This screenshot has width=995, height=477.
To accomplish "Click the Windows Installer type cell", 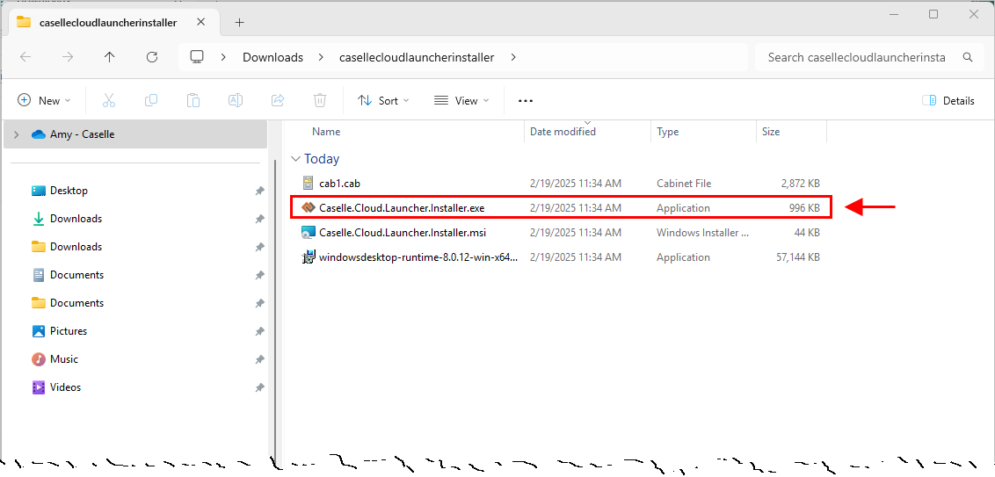I will pyautogui.click(x=702, y=232).
